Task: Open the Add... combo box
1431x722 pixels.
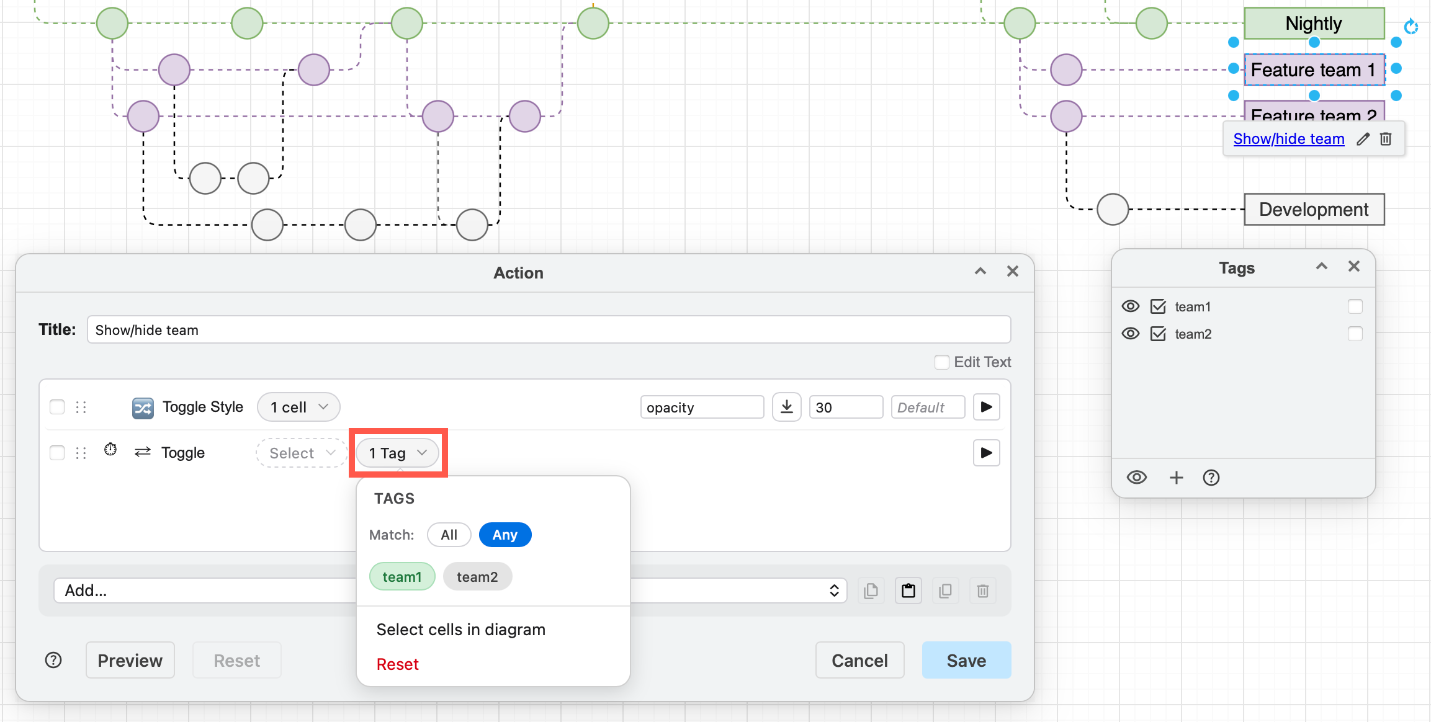Action: click(x=451, y=591)
